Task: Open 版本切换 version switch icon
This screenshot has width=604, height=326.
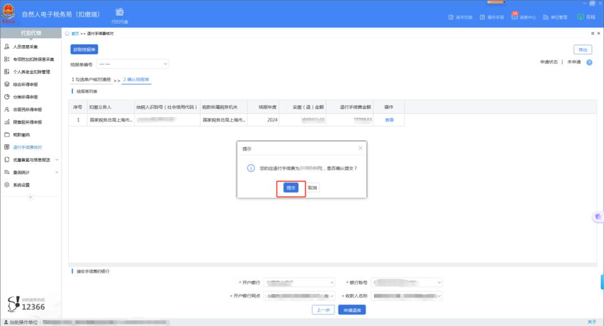Action: pos(451,17)
